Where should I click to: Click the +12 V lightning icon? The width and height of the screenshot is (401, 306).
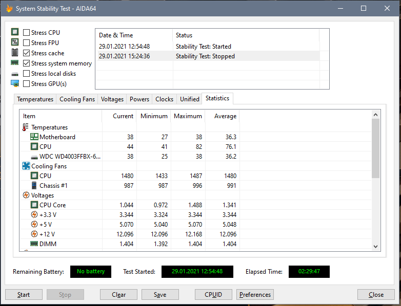[34, 234]
